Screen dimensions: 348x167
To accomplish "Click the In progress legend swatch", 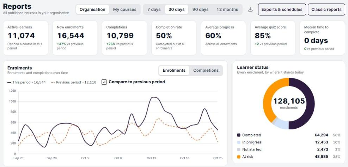I will coord(239,142).
